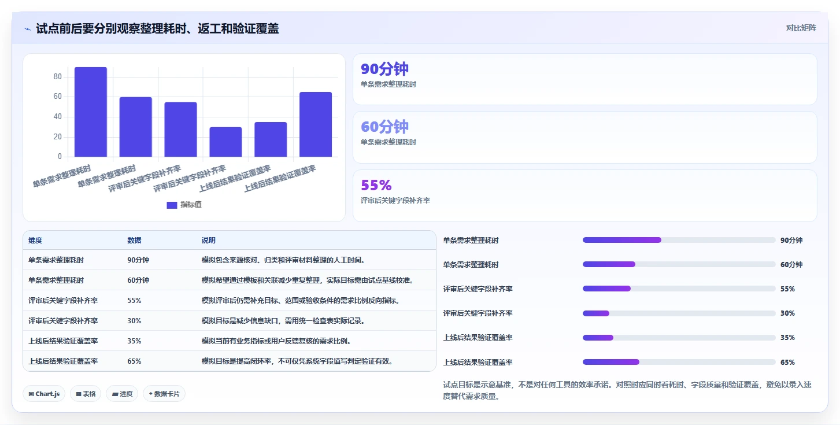Click description starting 模拟目标是提高闭环率

point(298,361)
